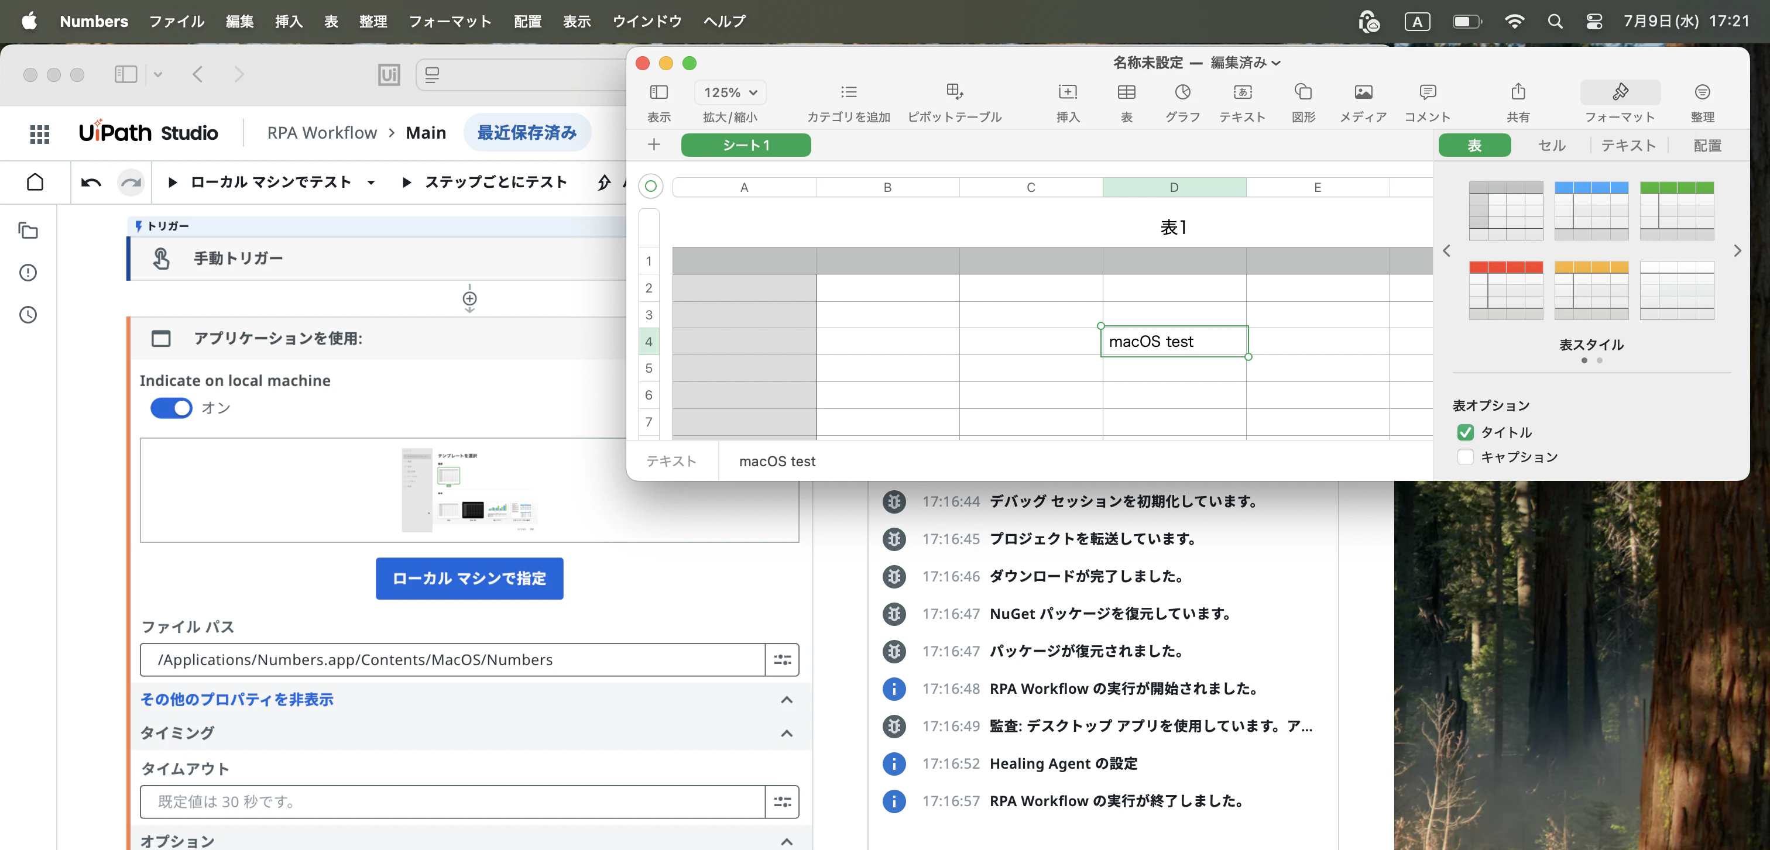The image size is (1770, 850).
Task: Apply the blue table style
Action: click(1591, 210)
